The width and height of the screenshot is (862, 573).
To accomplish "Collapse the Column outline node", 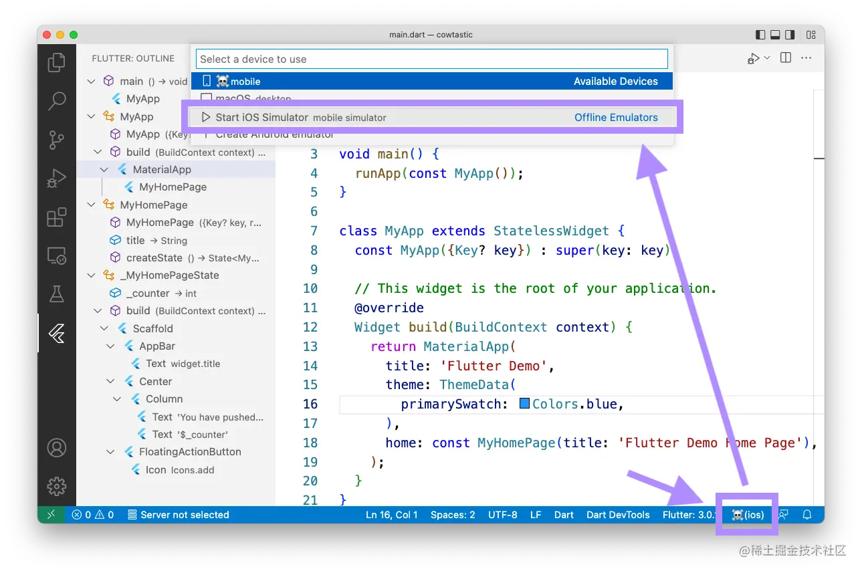I will point(117,398).
